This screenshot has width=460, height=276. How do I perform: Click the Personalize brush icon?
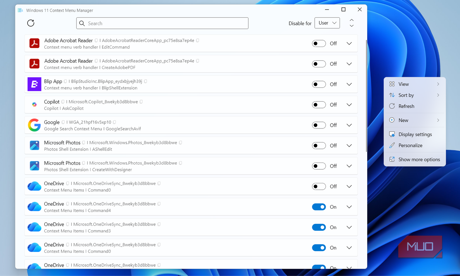pos(392,145)
